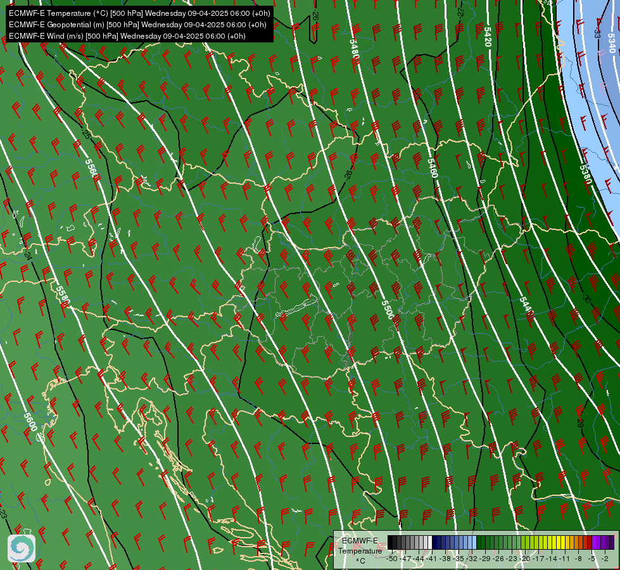
Task: Click the -33 isotherm label on map
Action: tap(597, 33)
